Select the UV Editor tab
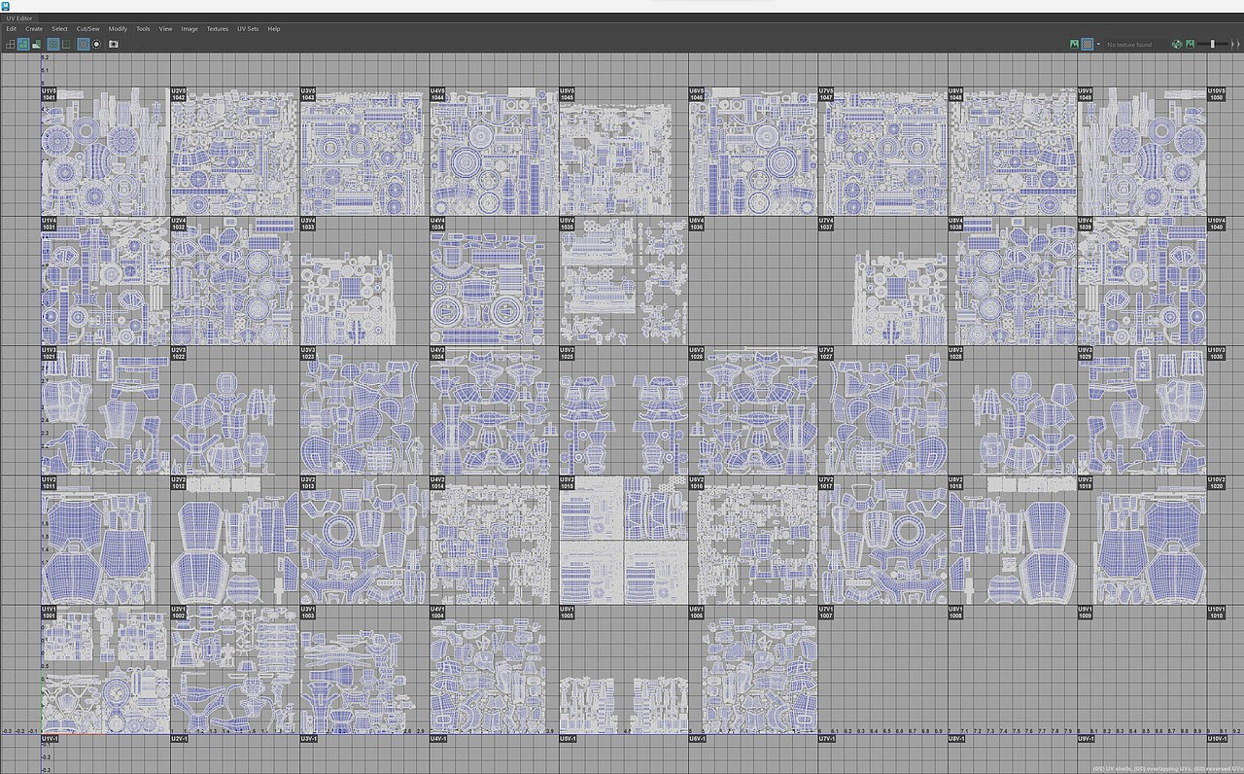Image resolution: width=1244 pixels, height=774 pixels. pos(18,18)
